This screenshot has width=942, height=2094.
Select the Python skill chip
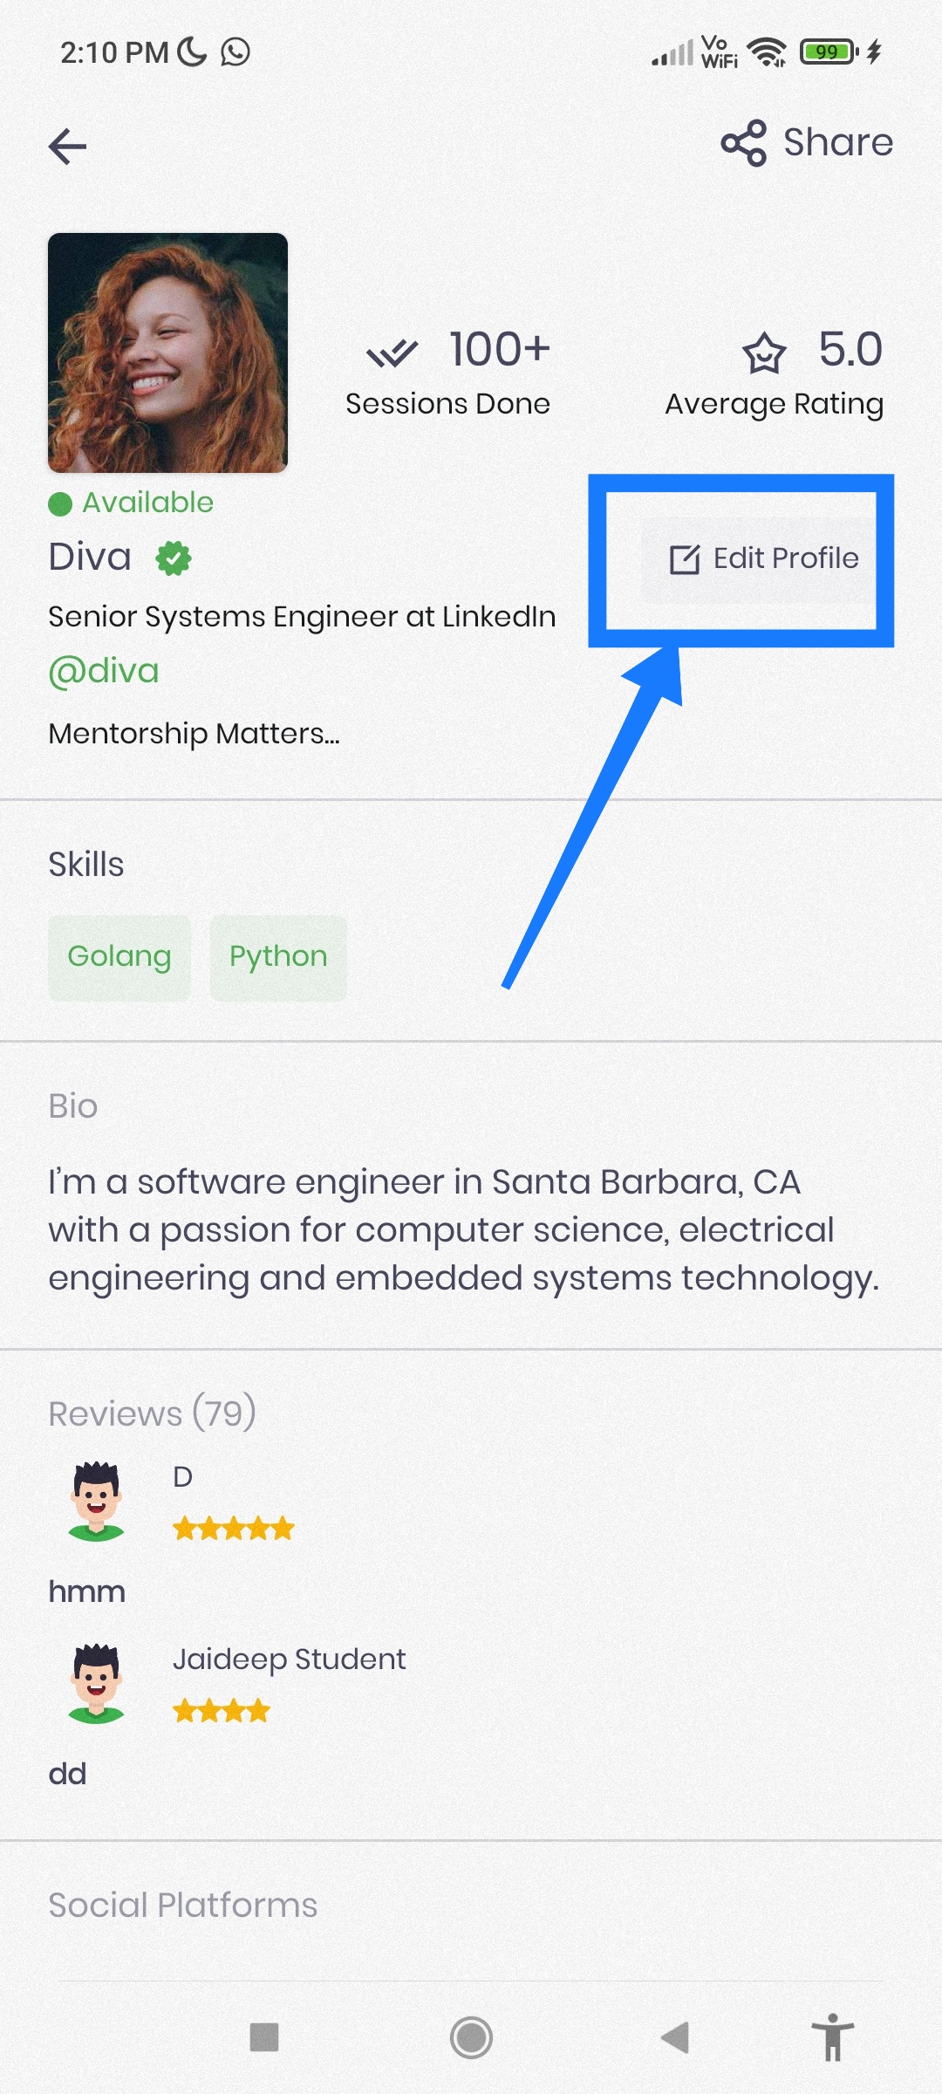(x=277, y=955)
